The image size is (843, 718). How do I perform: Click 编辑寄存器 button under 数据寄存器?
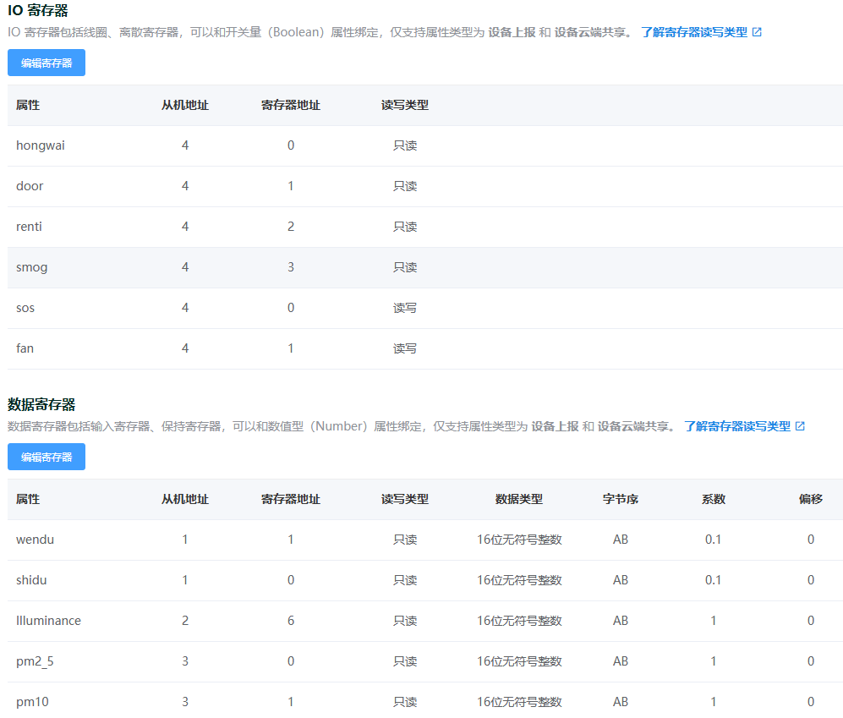(46, 457)
